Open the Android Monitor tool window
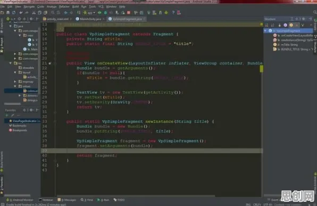The height and width of the screenshot is (206, 317). tap(20, 200)
